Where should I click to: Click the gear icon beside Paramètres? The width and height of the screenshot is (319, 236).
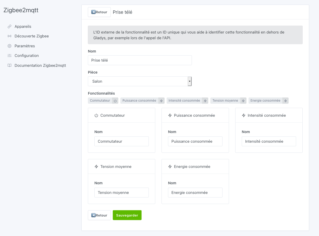pos(10,46)
